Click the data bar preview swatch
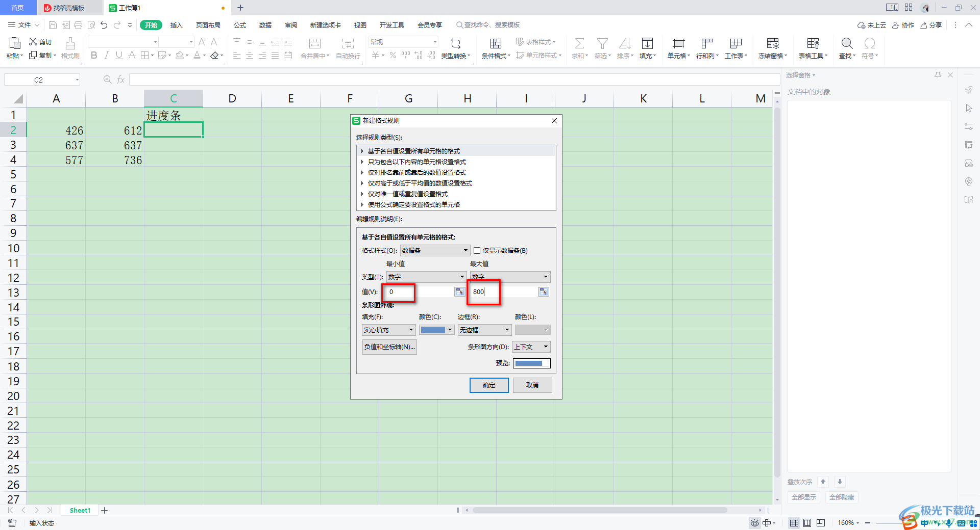Viewport: 980px width, 530px height. 531,363
